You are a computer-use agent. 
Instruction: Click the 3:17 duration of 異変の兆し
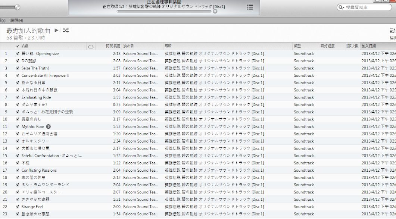[116, 119]
